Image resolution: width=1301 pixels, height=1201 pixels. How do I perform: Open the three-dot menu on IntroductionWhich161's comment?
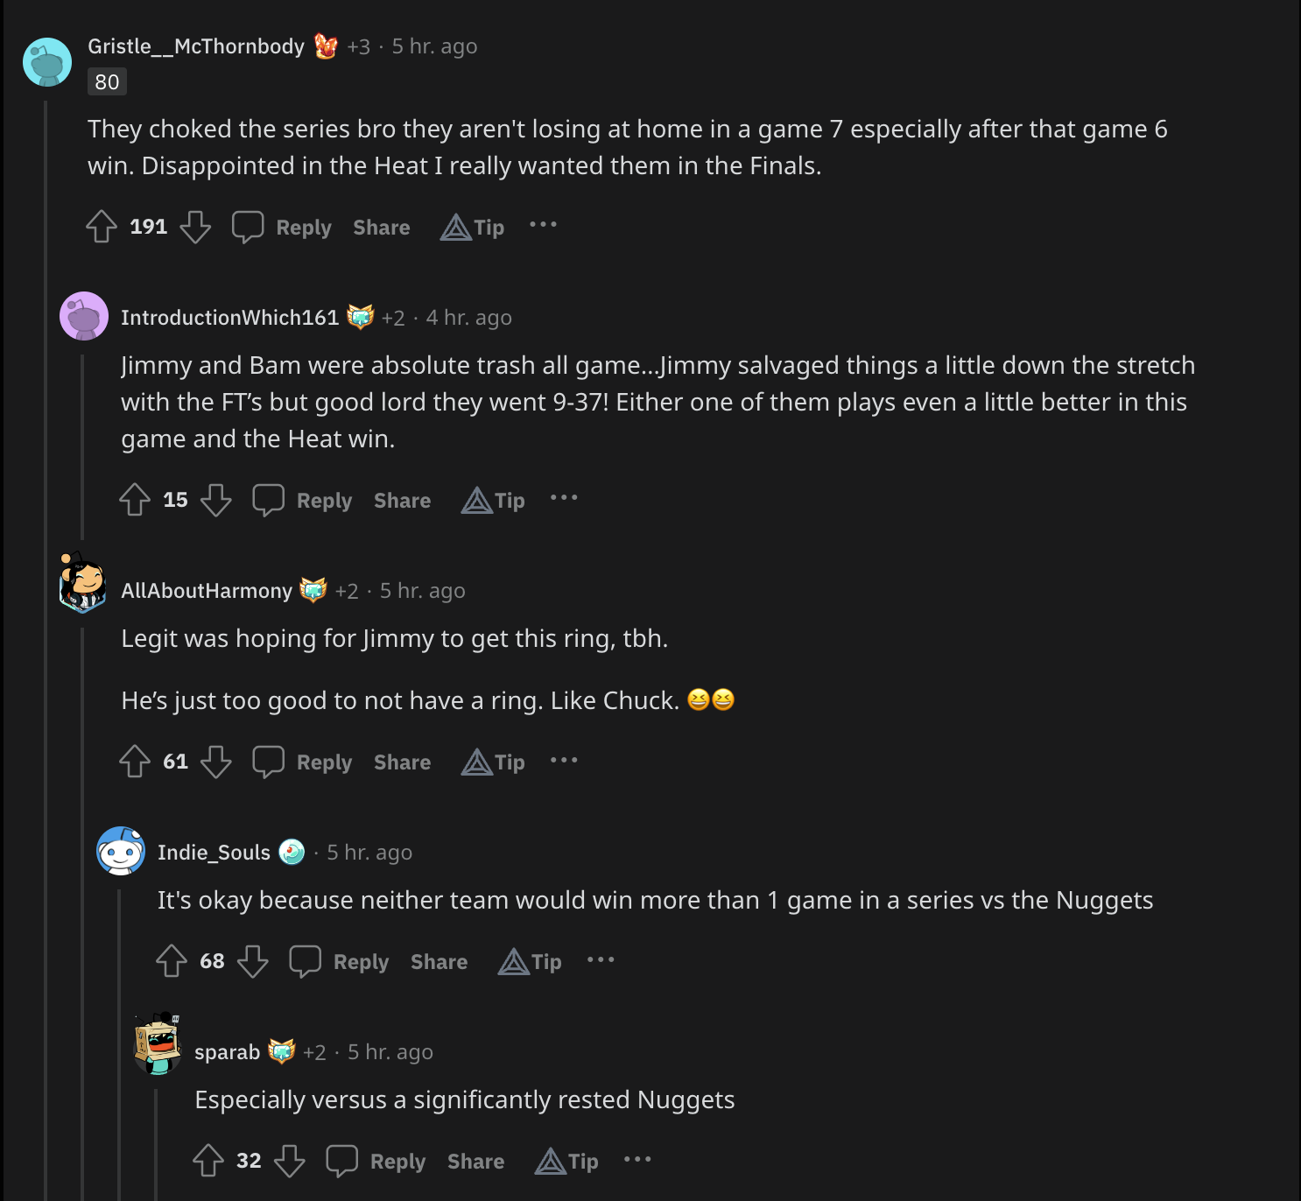(564, 498)
